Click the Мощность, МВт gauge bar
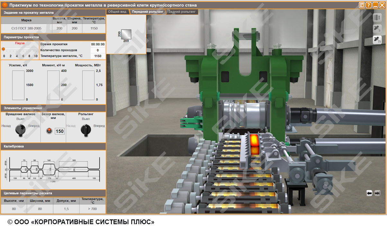This screenshot has width=387, height=229. click(88, 85)
